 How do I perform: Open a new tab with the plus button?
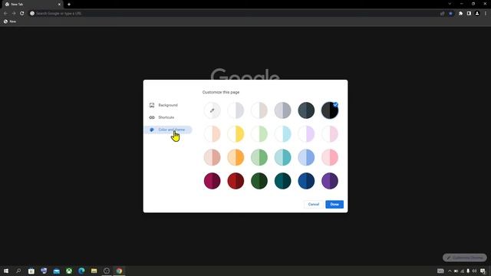[x=69, y=5]
